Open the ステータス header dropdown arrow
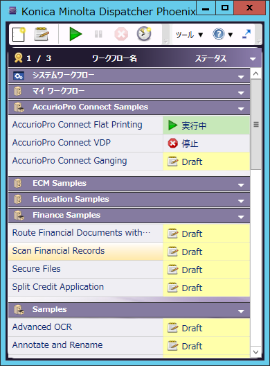 tap(253, 59)
